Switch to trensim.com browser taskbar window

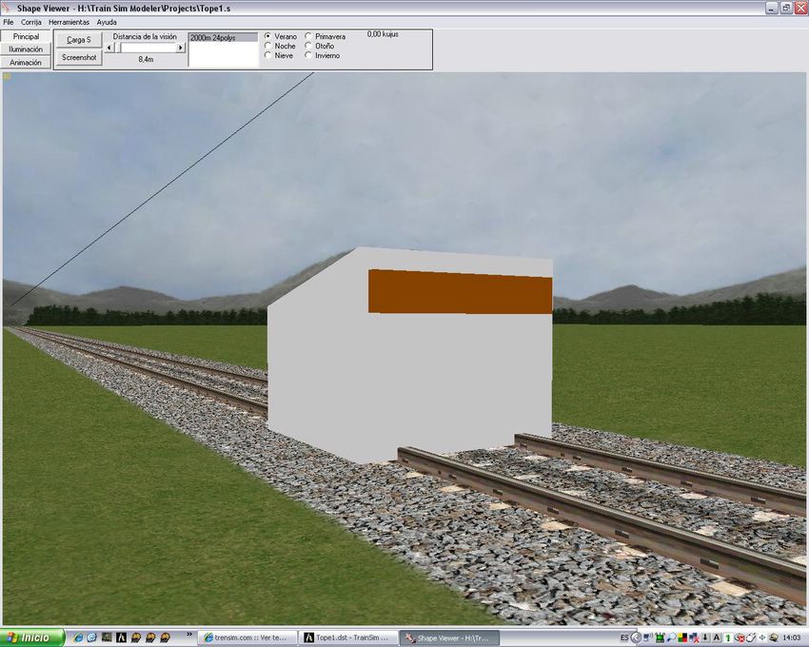click(x=247, y=637)
